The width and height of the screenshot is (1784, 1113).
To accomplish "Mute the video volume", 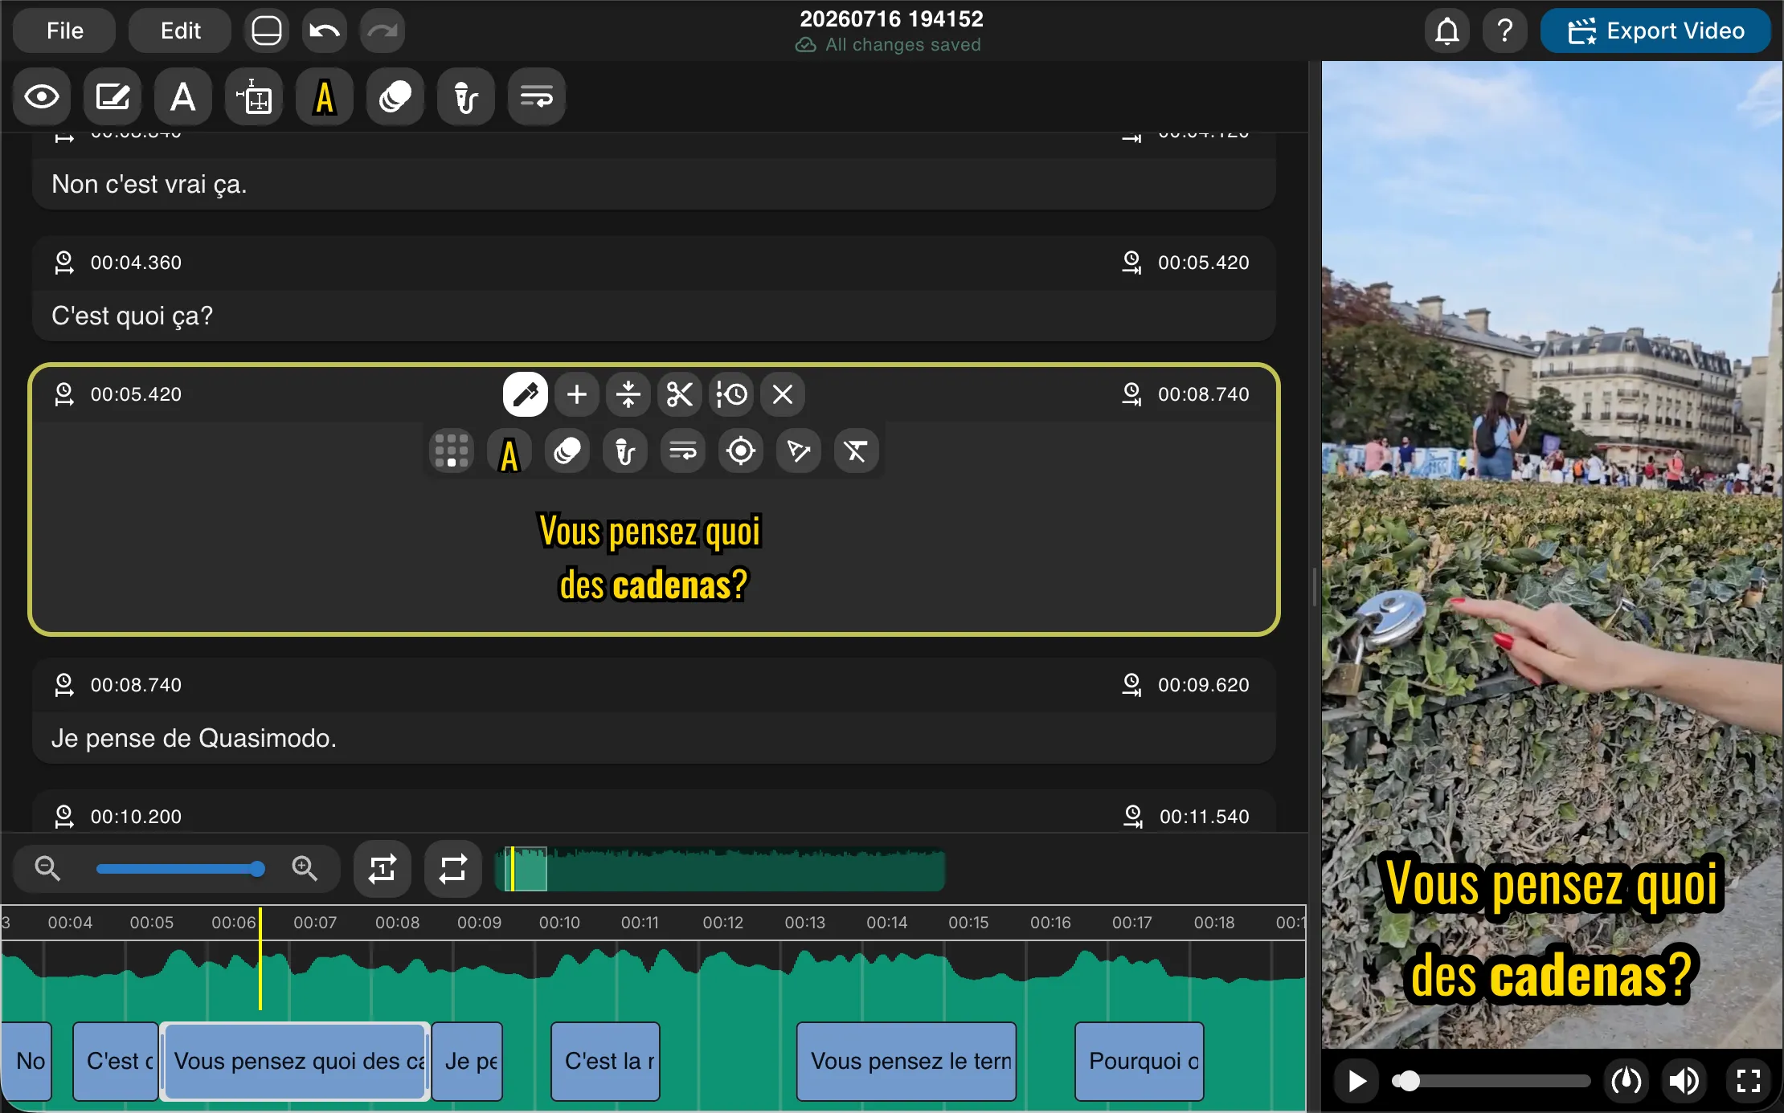I will point(1684,1081).
